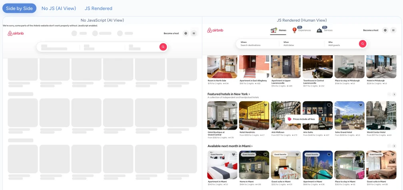Switch to the JS Rendered tab
The image size is (403, 190).
pyautogui.click(x=98, y=8)
